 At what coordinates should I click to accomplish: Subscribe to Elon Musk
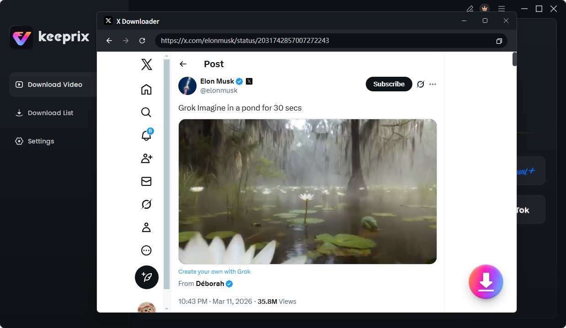click(389, 84)
